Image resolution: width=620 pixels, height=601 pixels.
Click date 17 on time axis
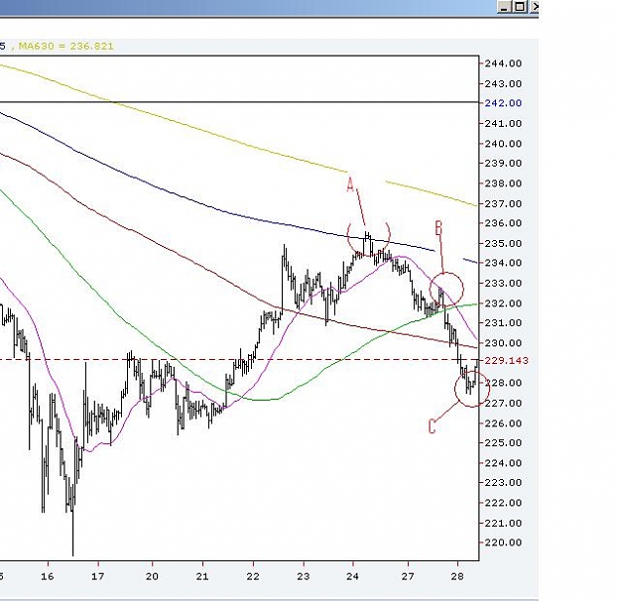tap(97, 576)
